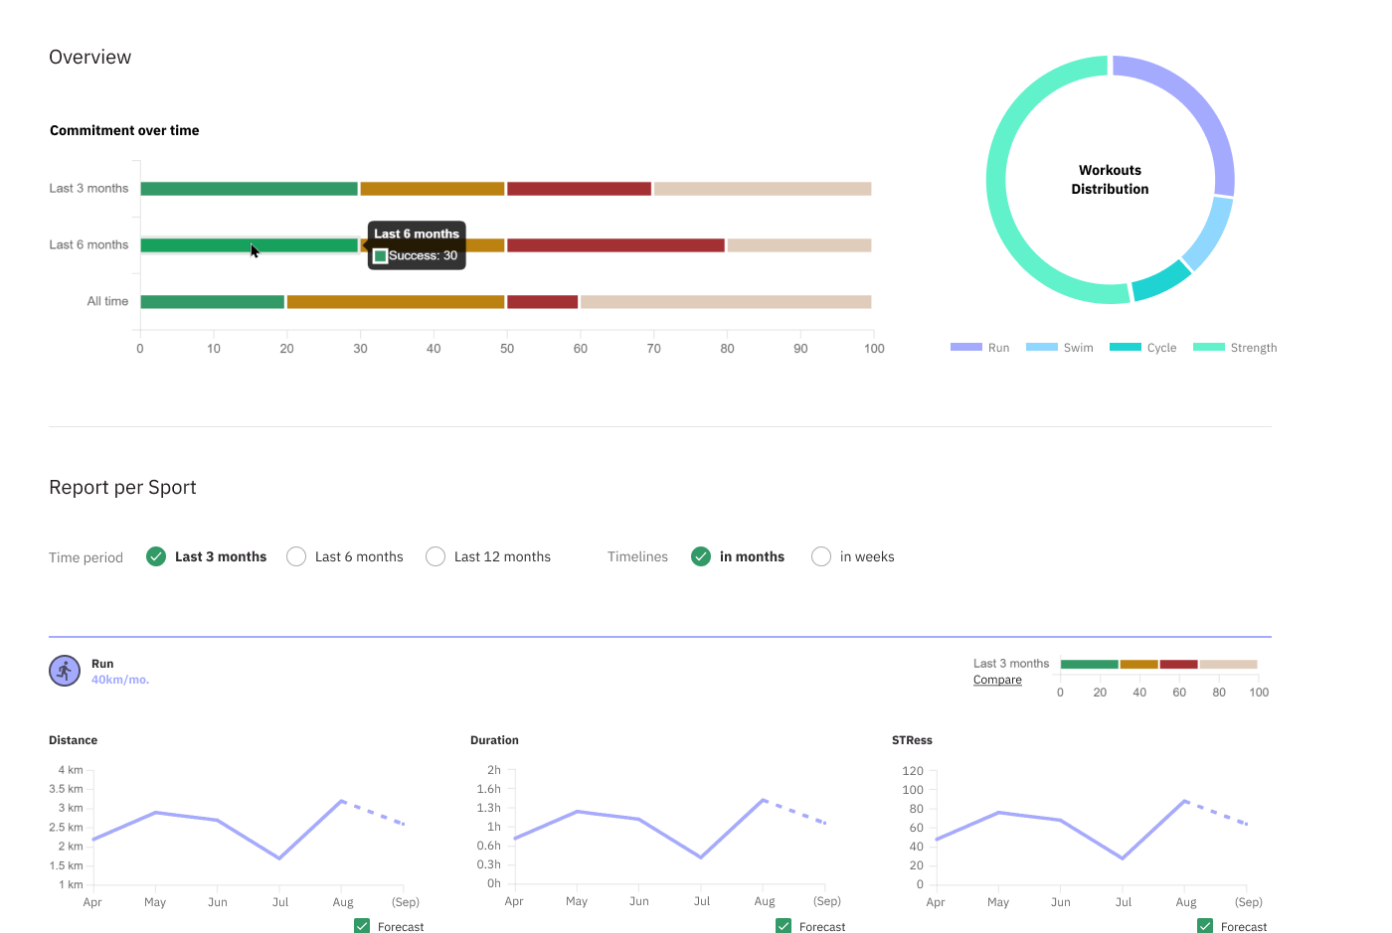This screenshot has width=1392, height=933.
Task: Switch timelines to in weeks
Action: 821,556
